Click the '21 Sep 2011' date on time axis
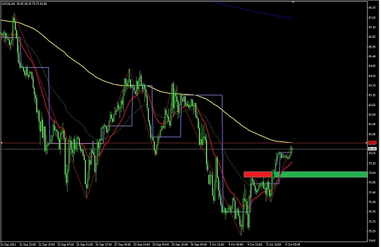This screenshot has width=381, height=247. pyautogui.click(x=8, y=245)
